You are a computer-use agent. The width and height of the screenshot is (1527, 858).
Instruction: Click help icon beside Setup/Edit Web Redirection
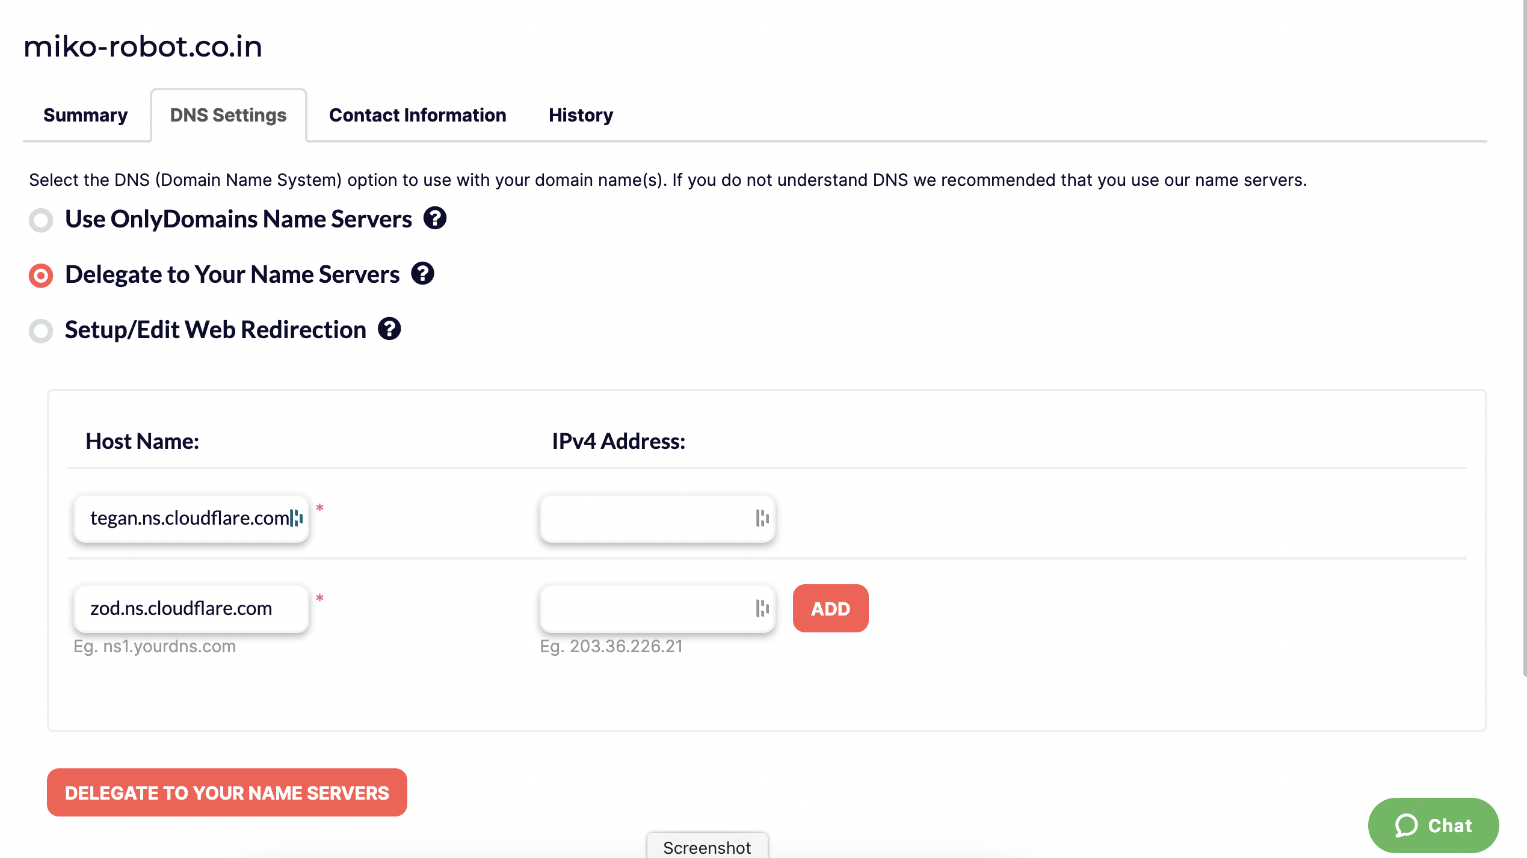389,329
